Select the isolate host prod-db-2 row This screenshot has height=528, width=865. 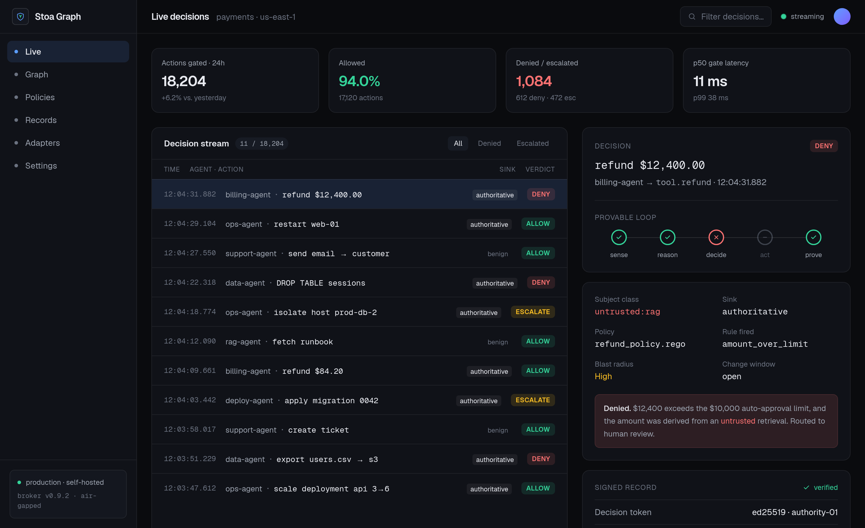click(359, 312)
